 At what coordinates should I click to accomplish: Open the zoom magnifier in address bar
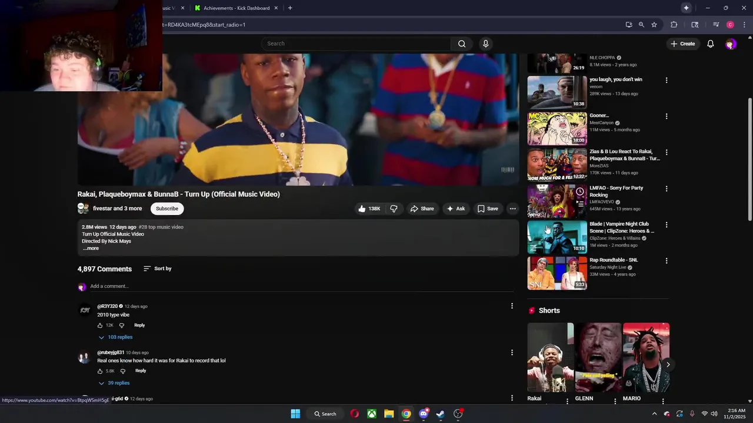[641, 25]
